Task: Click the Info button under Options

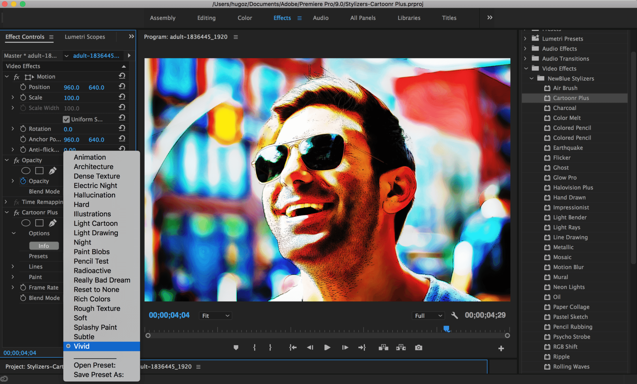Action: pos(44,246)
